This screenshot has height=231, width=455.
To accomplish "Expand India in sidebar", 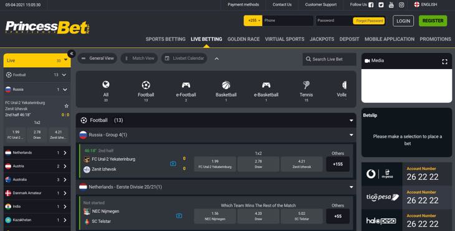I will (65, 207).
